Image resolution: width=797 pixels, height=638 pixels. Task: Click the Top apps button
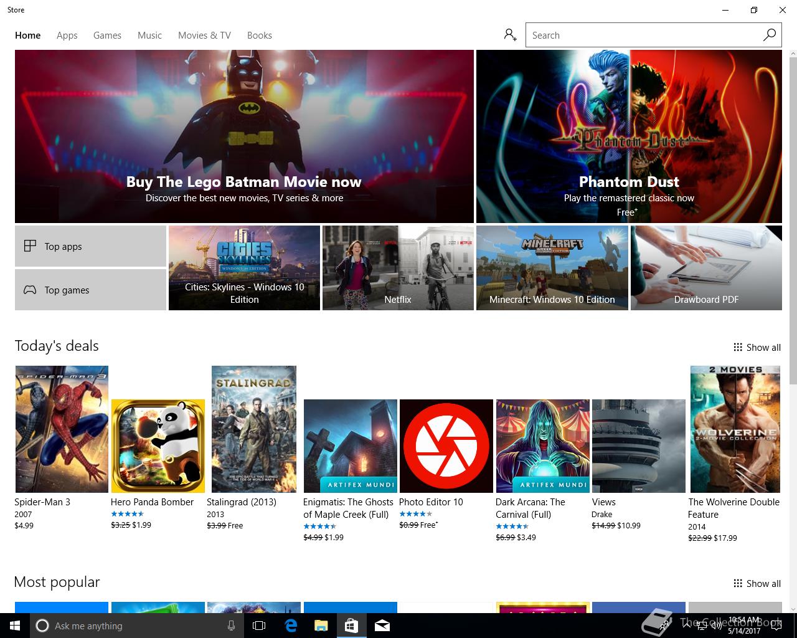pos(90,246)
